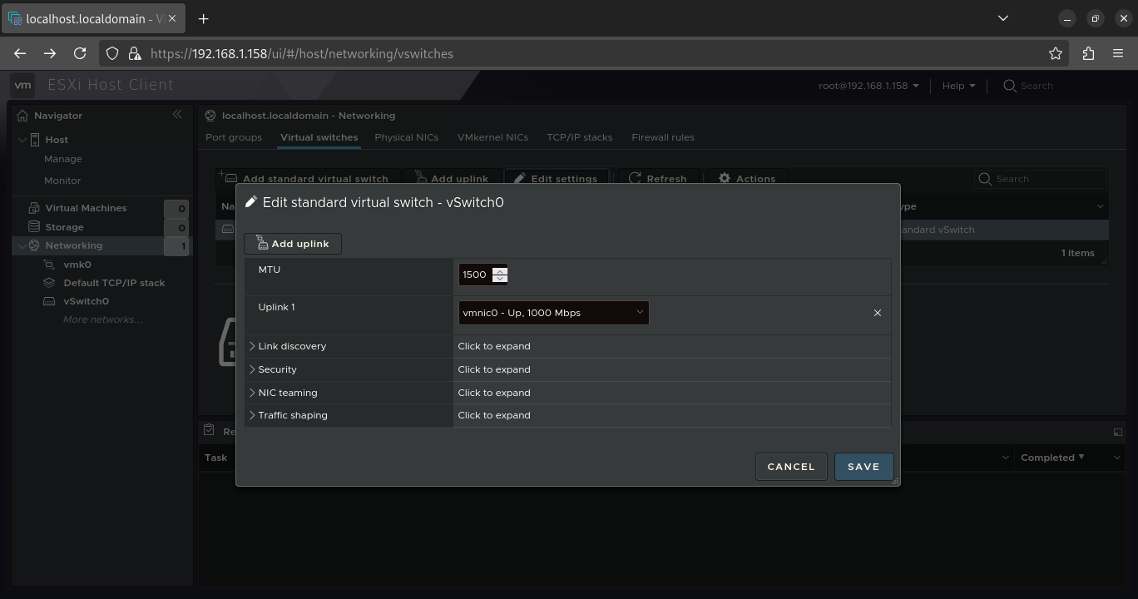This screenshot has height=599, width=1138.
Task: Click Cancel in edit vSwitch dialog
Action: [x=791, y=467]
